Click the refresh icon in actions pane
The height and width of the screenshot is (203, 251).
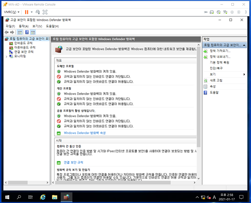[x=205, y=80]
